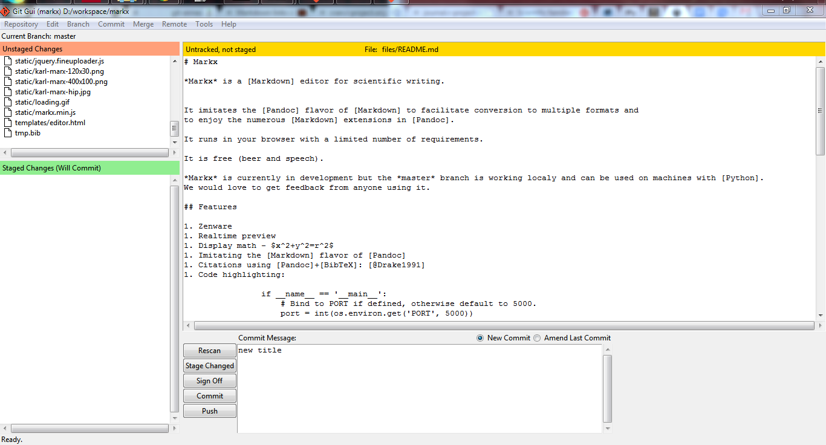Click the 'File: files/README.md' header label
826x445 pixels.
coord(402,50)
